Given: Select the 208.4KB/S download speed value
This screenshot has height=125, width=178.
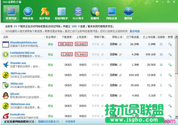Looking at the screenshot, I should click(x=66, y=44).
